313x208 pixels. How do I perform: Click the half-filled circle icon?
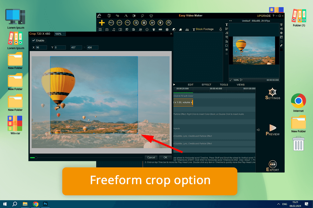(x=174, y=30)
